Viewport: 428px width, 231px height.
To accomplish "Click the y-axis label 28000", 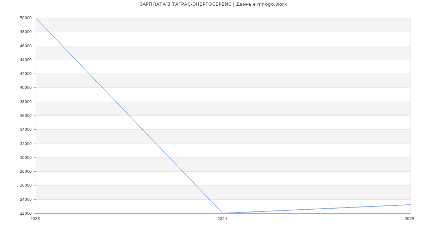I will [x=26, y=171].
